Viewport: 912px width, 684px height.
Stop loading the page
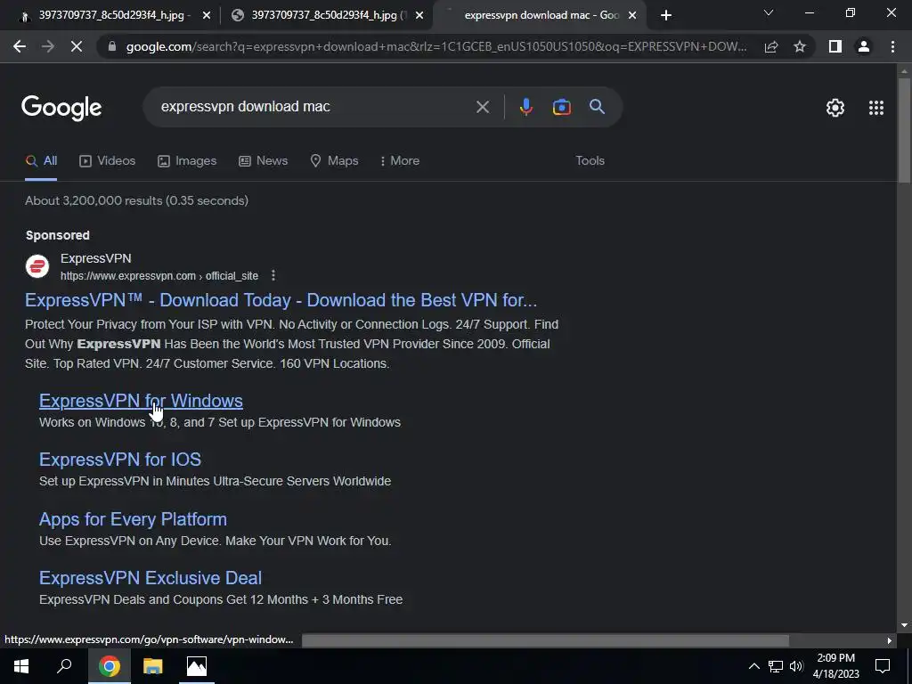coord(77,46)
